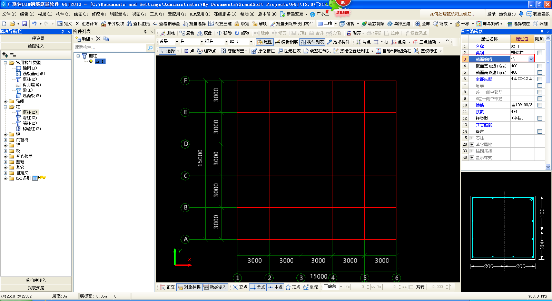
Task: Delete component X icon in 构件列表
Action: coord(98,39)
